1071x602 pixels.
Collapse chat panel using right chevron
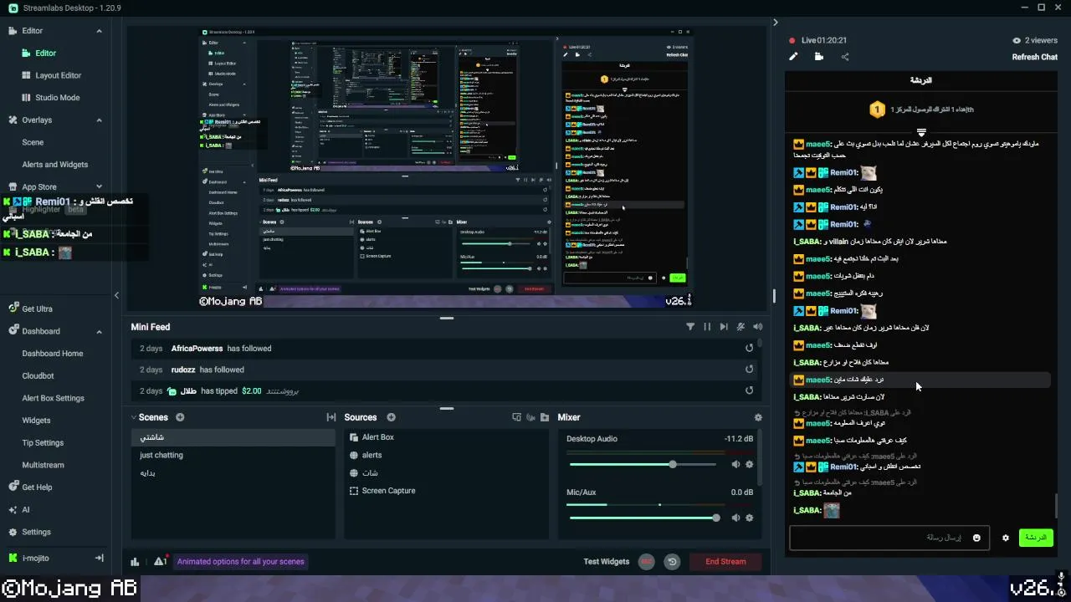[x=776, y=23]
